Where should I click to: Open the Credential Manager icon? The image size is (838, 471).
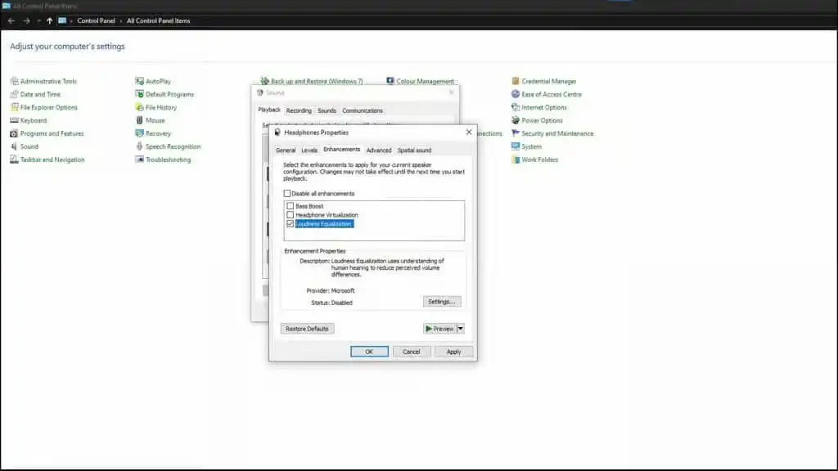click(516, 81)
